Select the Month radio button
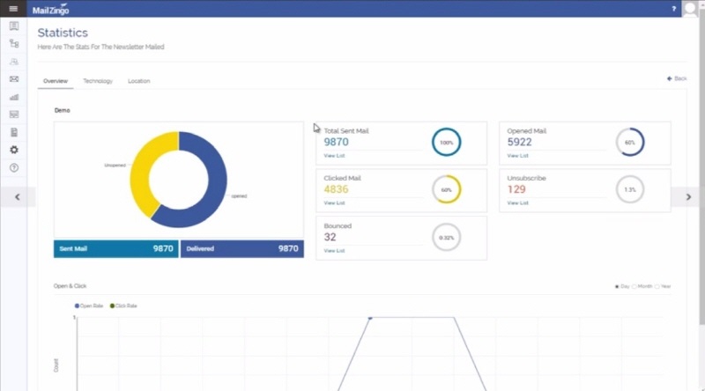The image size is (705, 391). click(x=634, y=286)
